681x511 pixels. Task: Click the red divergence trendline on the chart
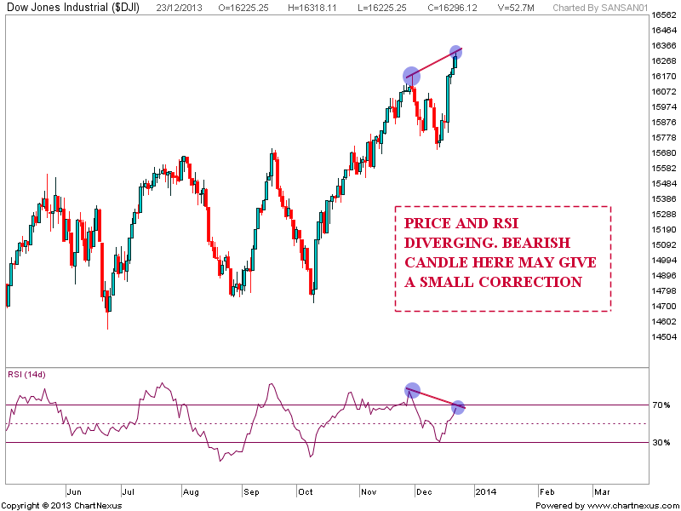click(433, 62)
